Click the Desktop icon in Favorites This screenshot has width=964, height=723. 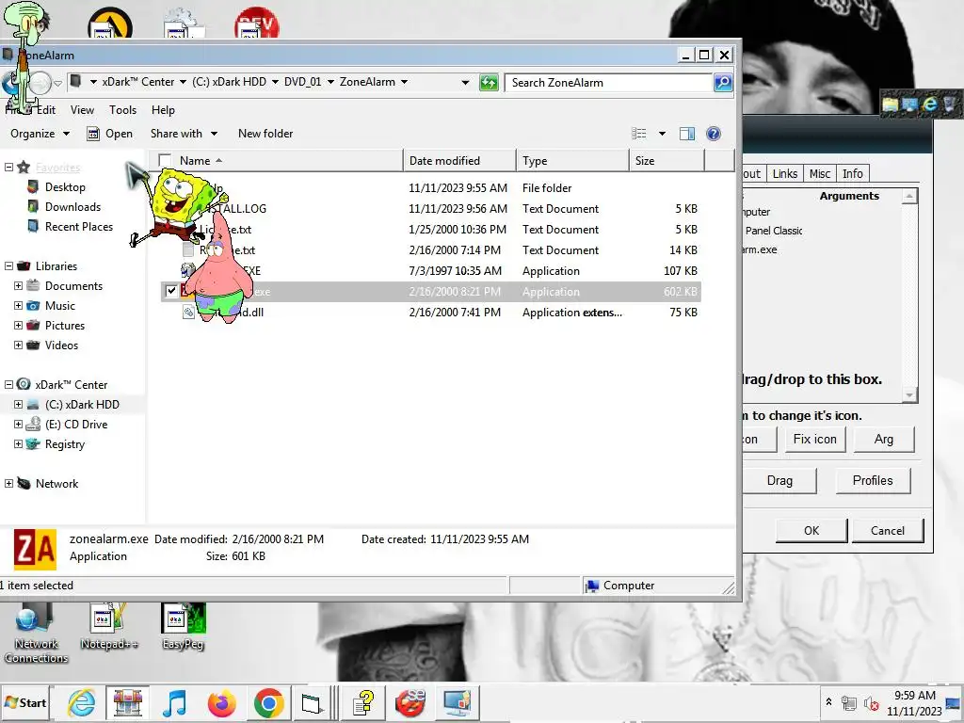coord(33,187)
